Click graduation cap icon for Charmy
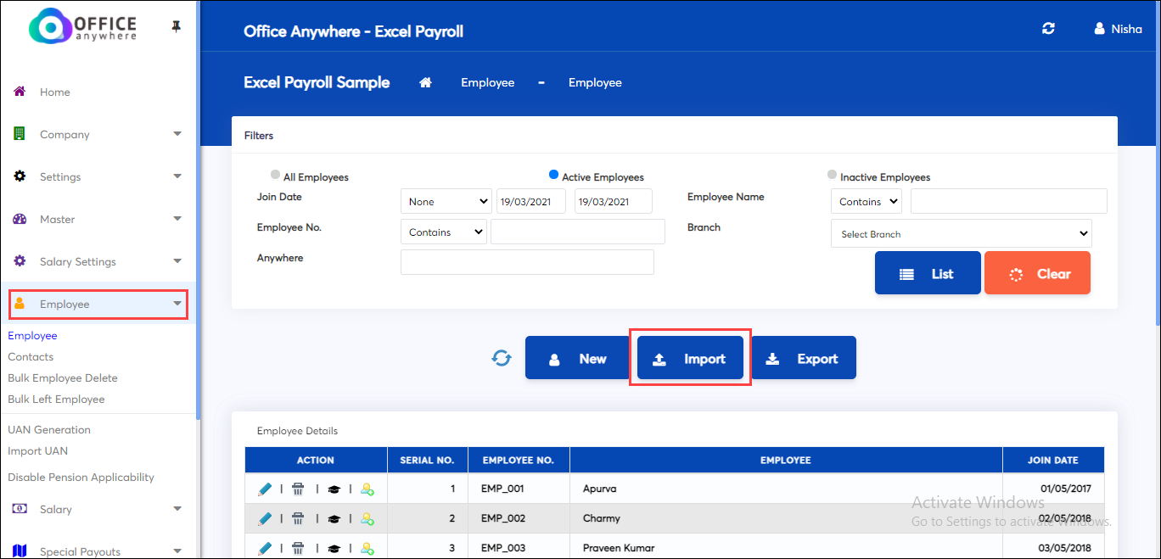 (x=334, y=519)
